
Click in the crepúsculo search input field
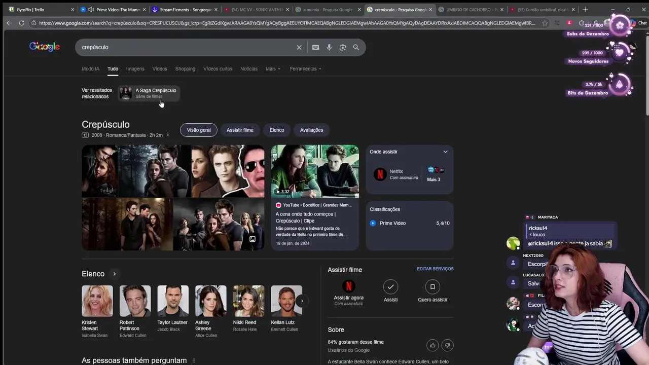point(188,47)
